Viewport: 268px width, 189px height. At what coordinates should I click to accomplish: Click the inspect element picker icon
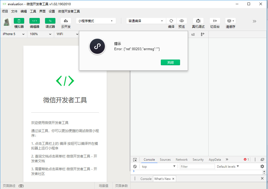coord(135,160)
